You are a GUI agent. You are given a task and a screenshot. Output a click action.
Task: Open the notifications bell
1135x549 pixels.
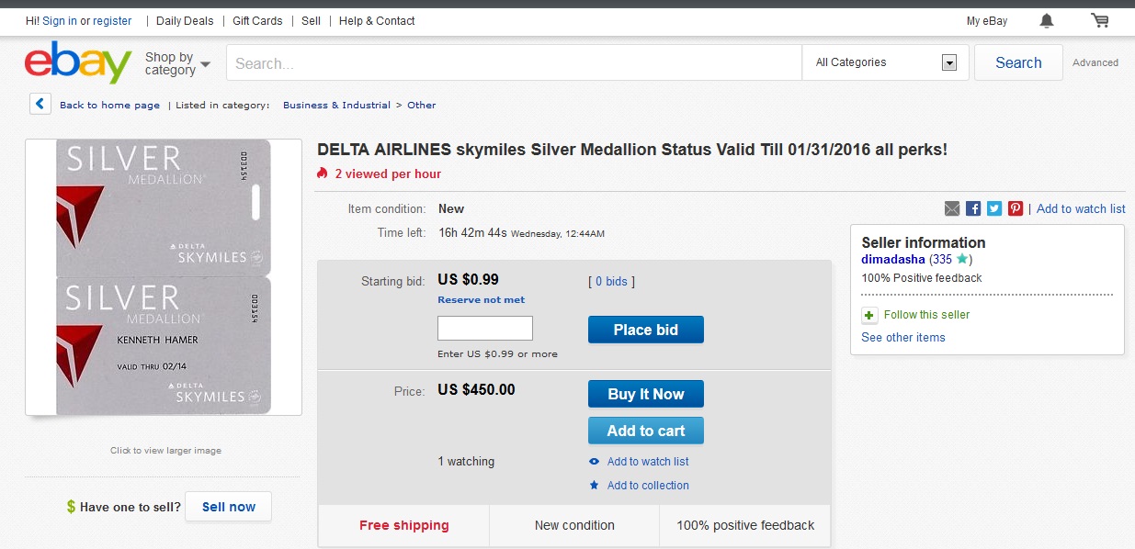click(1046, 20)
